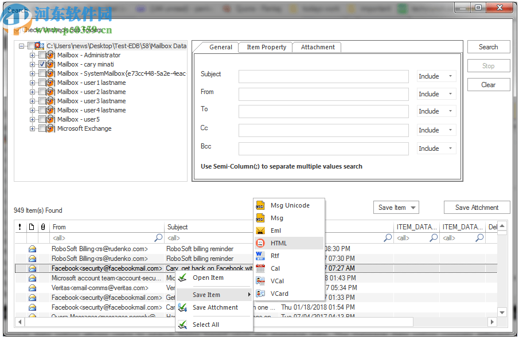Switch to the Item Property tab

click(x=265, y=47)
